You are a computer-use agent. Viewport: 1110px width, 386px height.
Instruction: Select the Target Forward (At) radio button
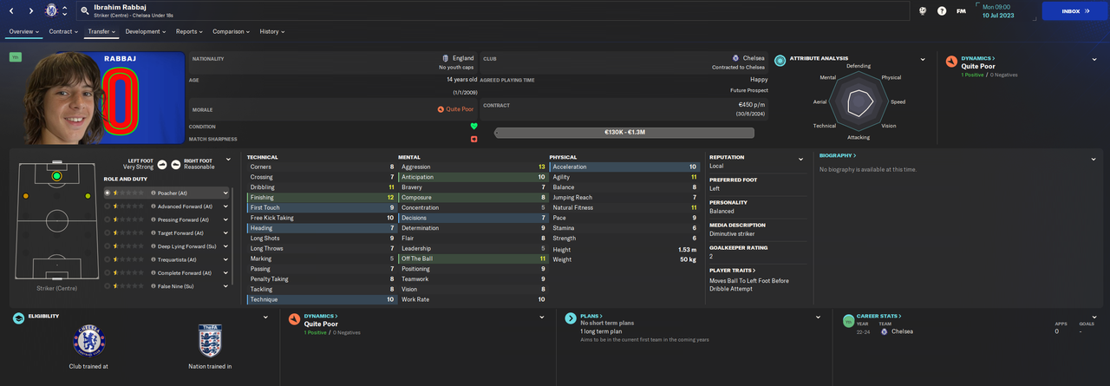coord(108,233)
